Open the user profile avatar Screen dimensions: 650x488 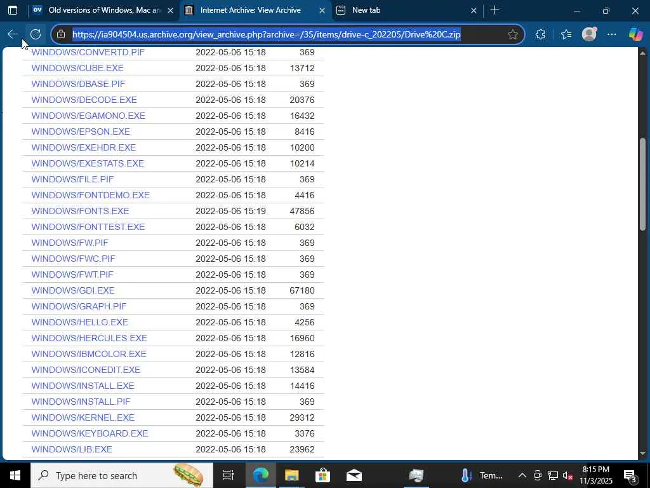(589, 34)
